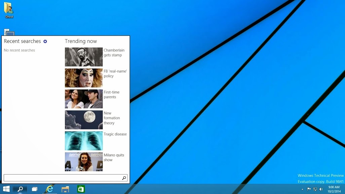Open Milano quits show thumbnail
The width and height of the screenshot is (345, 194).
point(84,162)
